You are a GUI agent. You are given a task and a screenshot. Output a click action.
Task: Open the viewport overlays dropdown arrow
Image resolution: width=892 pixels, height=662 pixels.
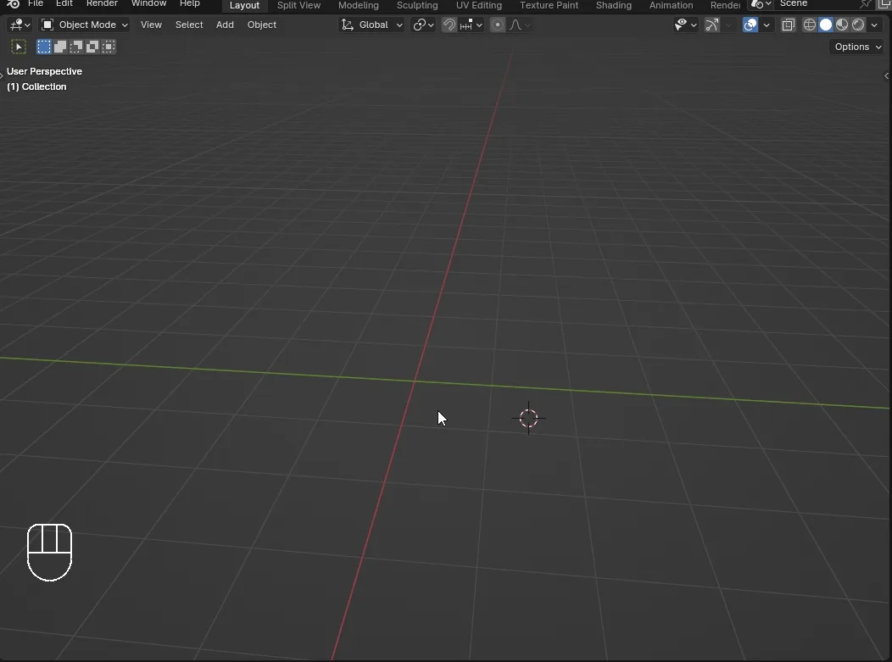coord(767,25)
